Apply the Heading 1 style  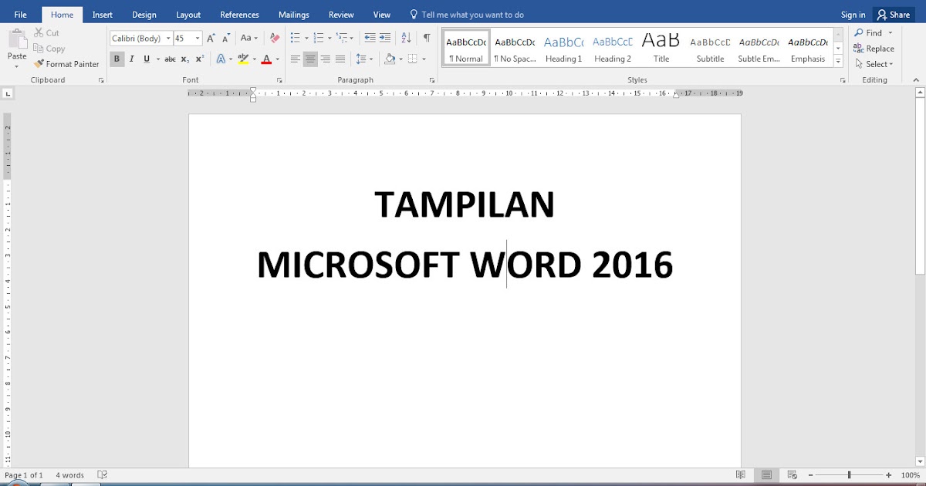[563, 49]
